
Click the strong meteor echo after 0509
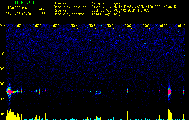click(x=169, y=92)
